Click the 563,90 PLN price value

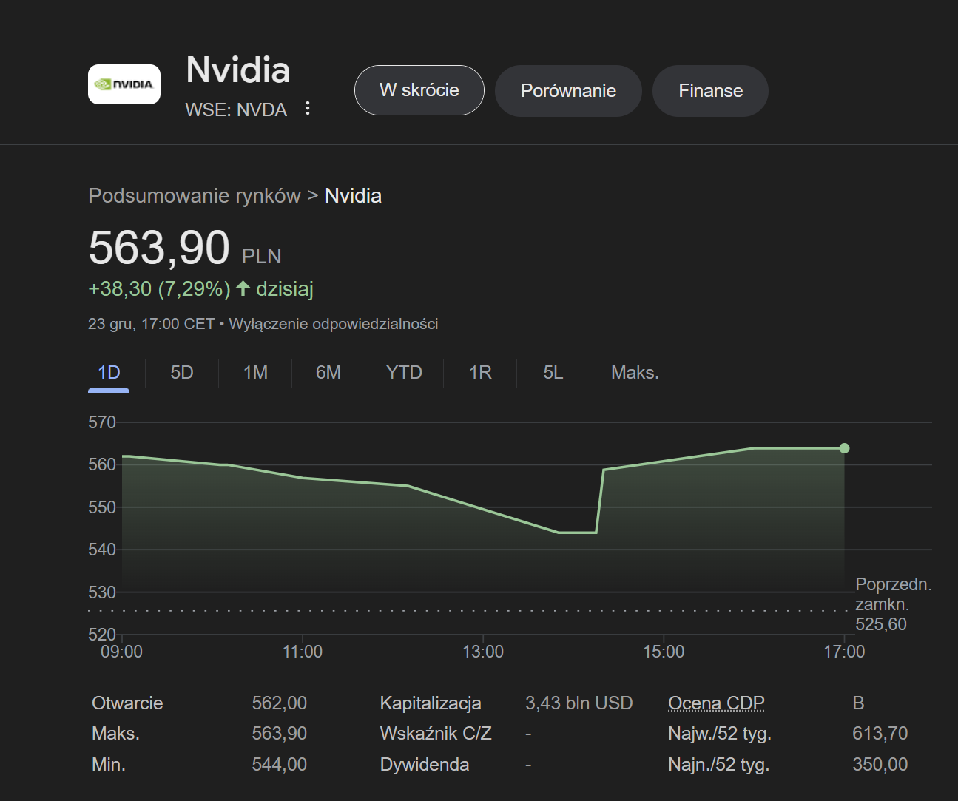click(159, 248)
